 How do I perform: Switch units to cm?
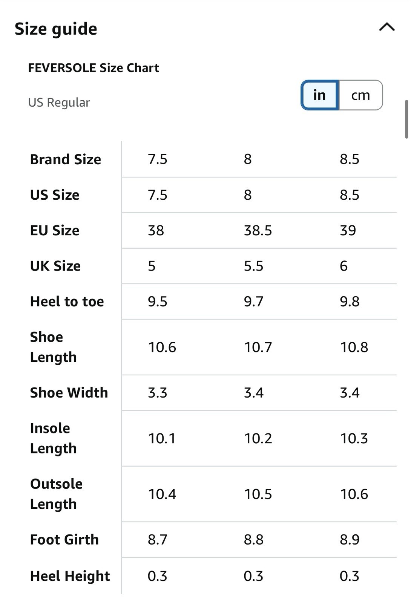pyautogui.click(x=361, y=95)
